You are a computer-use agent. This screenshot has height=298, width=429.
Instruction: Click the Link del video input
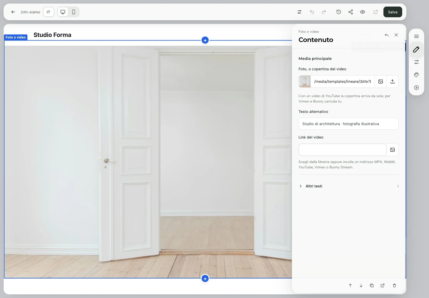(x=343, y=150)
